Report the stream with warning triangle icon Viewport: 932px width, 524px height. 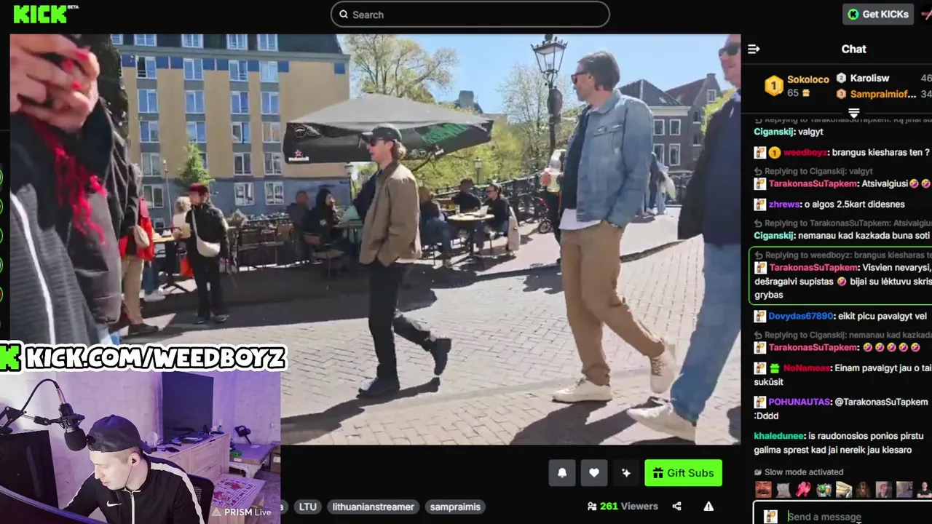[x=708, y=507]
